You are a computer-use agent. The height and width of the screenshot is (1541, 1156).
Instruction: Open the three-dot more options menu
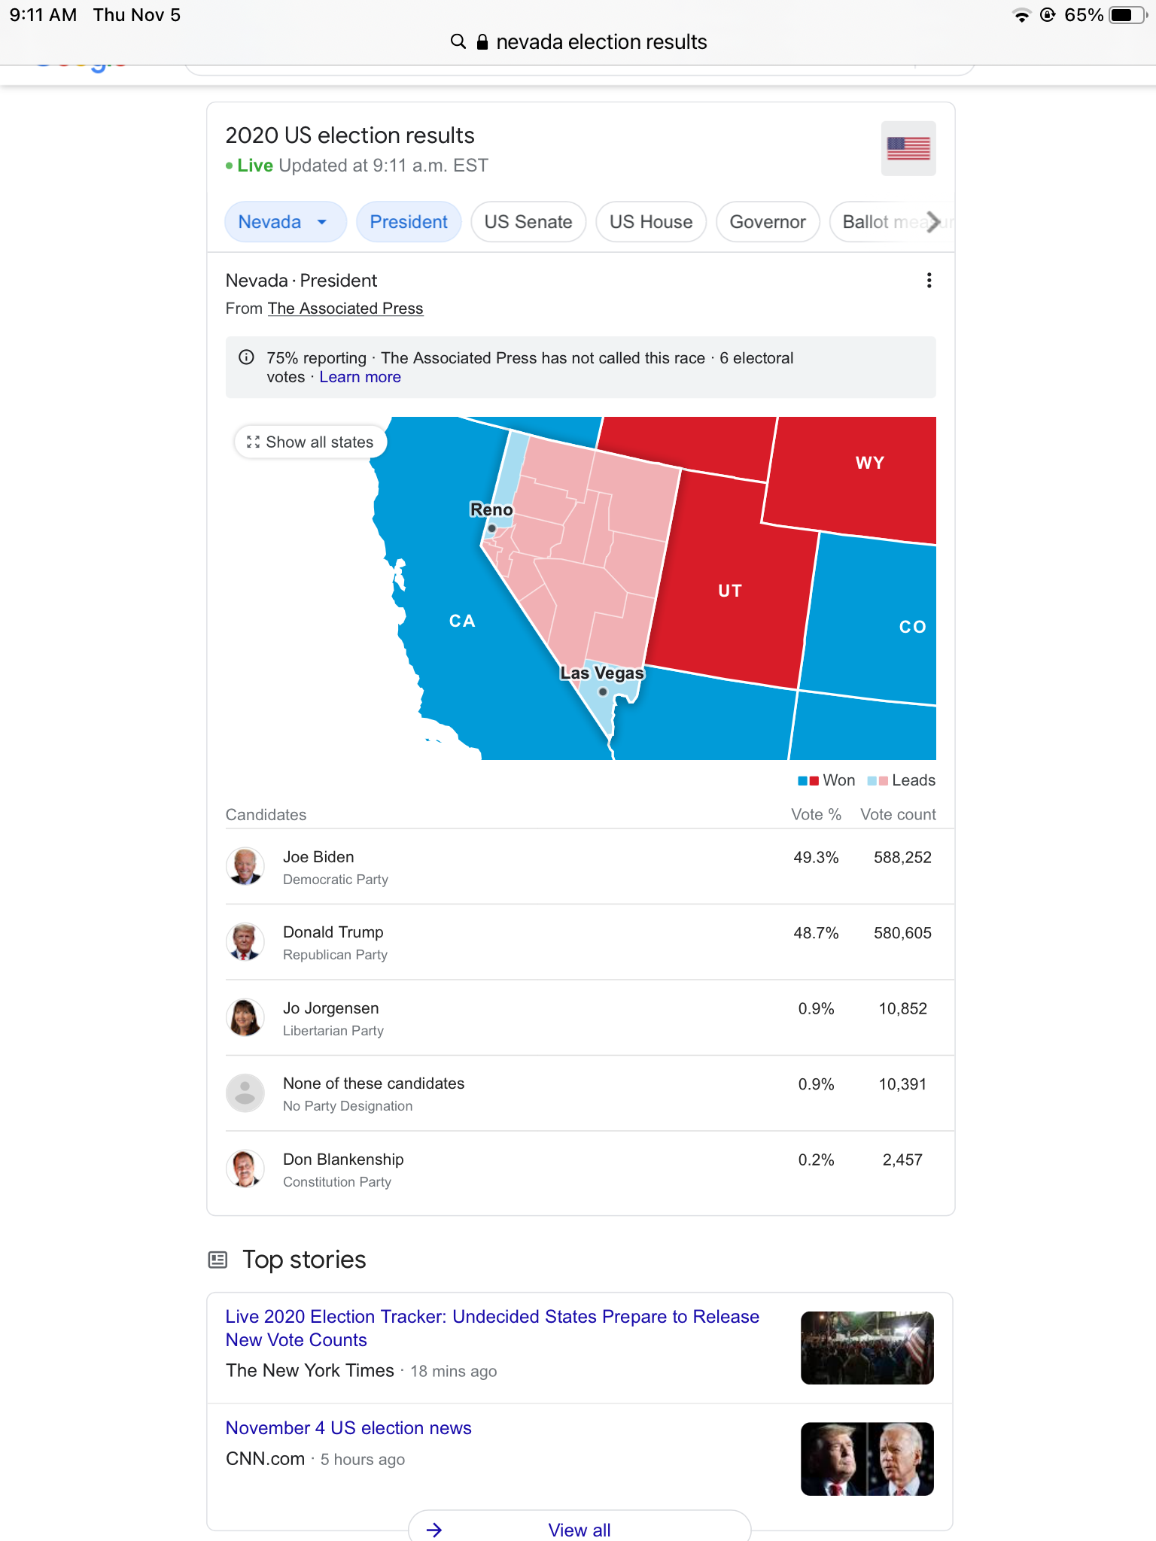[929, 281]
